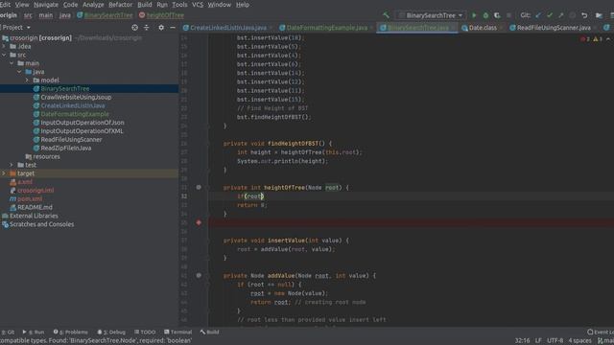The image size is (614, 345).
Task: Click the Git push arrow icon
Action: 561,15
